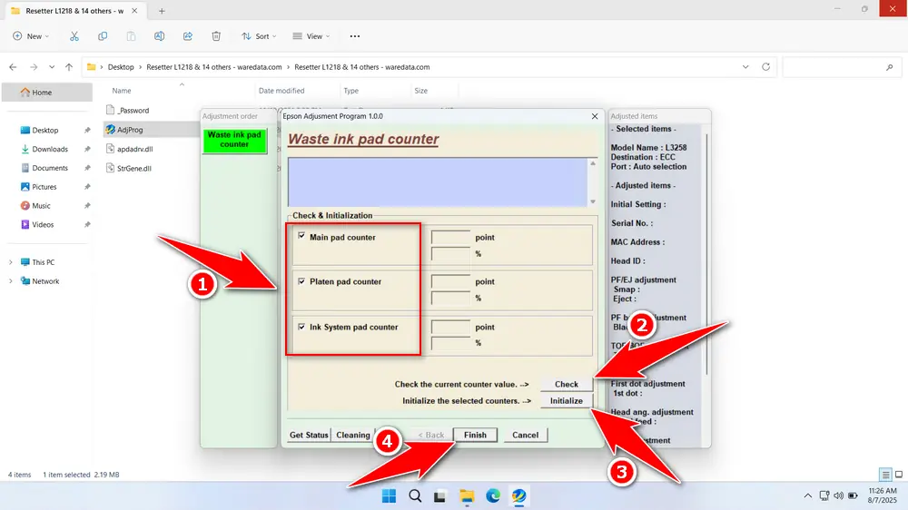Click the scroll-down arrow of message box

point(593,201)
